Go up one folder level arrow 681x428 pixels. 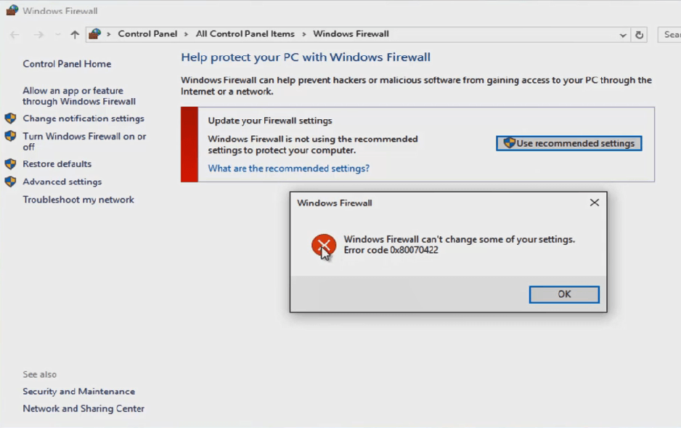coord(75,35)
